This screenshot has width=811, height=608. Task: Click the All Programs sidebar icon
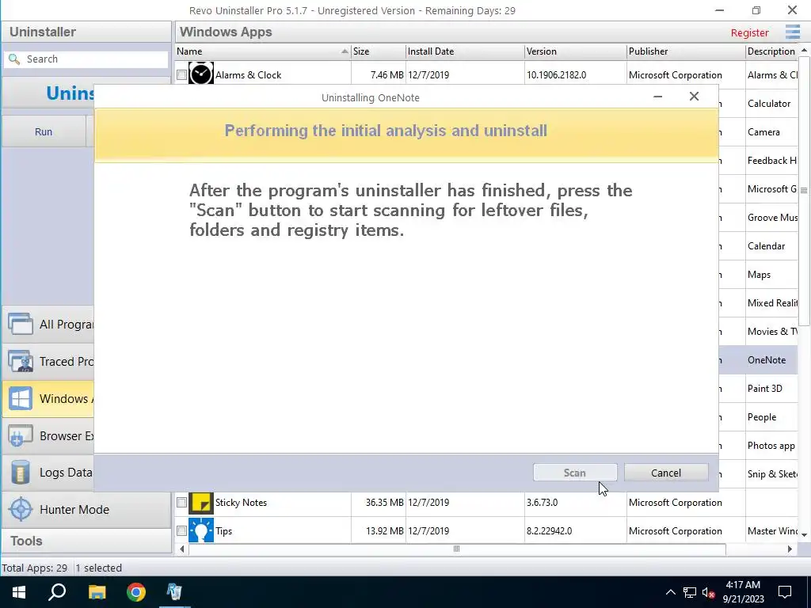click(x=21, y=324)
